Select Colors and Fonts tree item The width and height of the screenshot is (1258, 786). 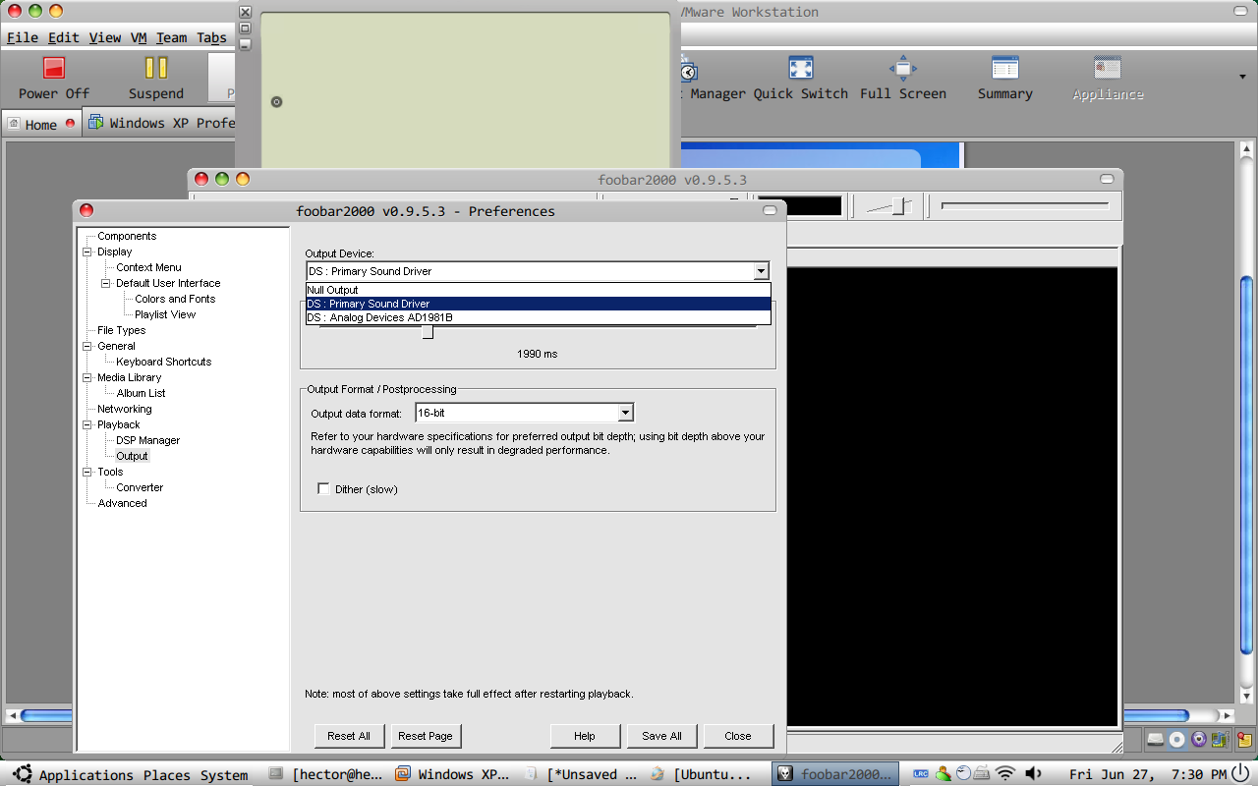(175, 299)
